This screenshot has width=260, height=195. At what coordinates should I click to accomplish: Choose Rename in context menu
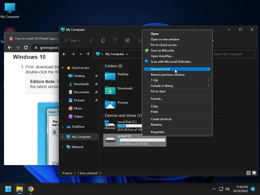[x=177, y=125]
